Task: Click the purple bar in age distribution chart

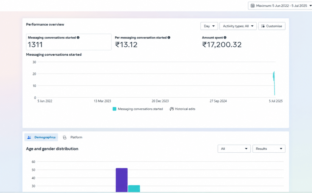Action: (x=122, y=180)
